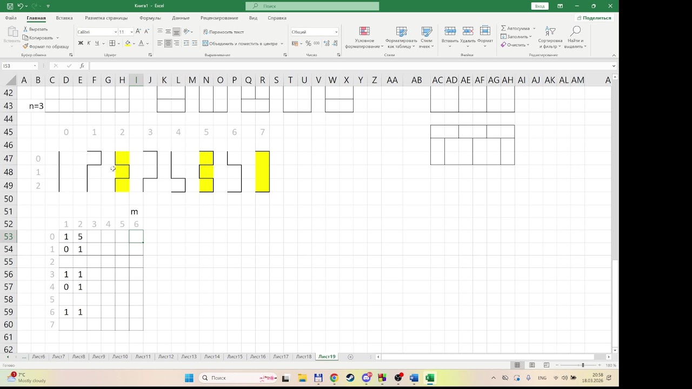Click the text orientation icon
The height and width of the screenshot is (389, 692).
187,32
